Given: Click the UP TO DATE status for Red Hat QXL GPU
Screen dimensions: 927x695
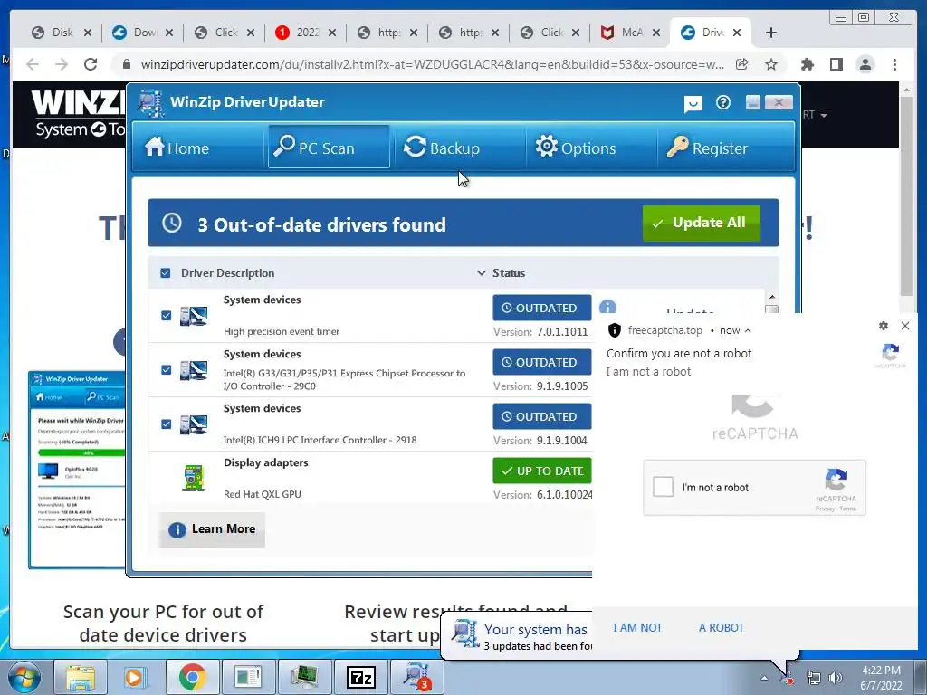Looking at the screenshot, I should 541,471.
